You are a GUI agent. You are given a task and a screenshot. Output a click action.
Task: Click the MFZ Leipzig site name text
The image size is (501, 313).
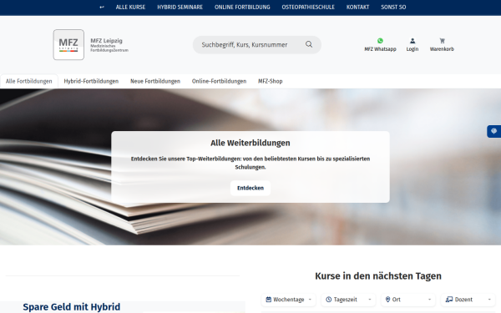coord(106,41)
